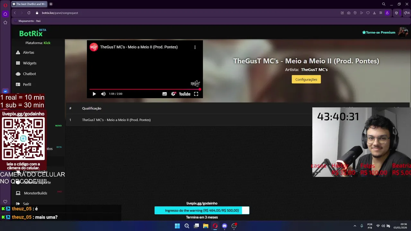This screenshot has width=411, height=231.
Task: Seek on the YouTube red progress bar
Action: (145, 89)
